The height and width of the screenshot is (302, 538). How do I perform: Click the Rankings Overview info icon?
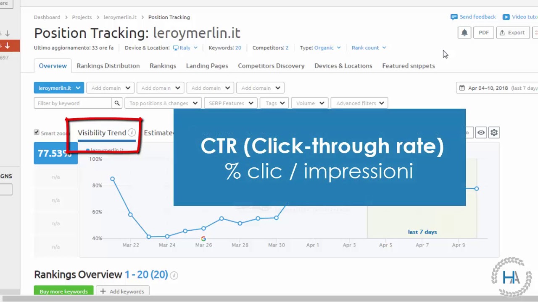click(174, 276)
